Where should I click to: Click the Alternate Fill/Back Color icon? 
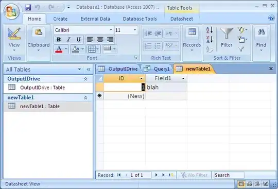coord(107,48)
